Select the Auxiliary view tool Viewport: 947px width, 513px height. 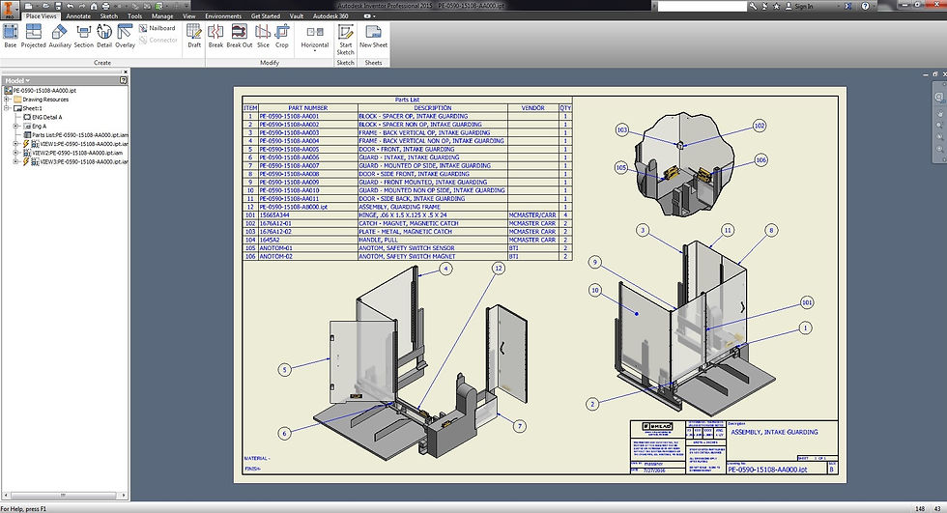60,36
